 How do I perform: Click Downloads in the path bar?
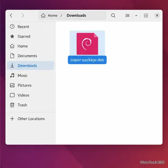coord(76,15)
